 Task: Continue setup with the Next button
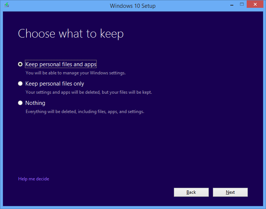click(x=230, y=192)
